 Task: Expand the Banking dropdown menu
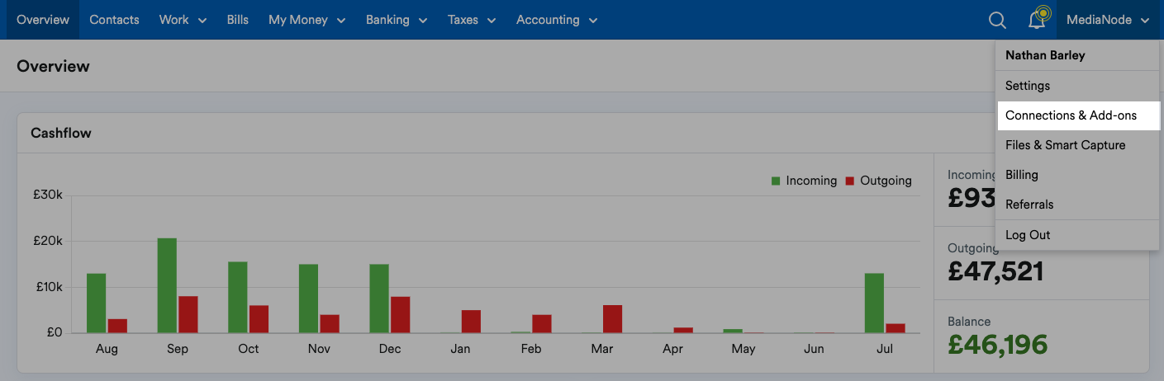[x=397, y=20]
